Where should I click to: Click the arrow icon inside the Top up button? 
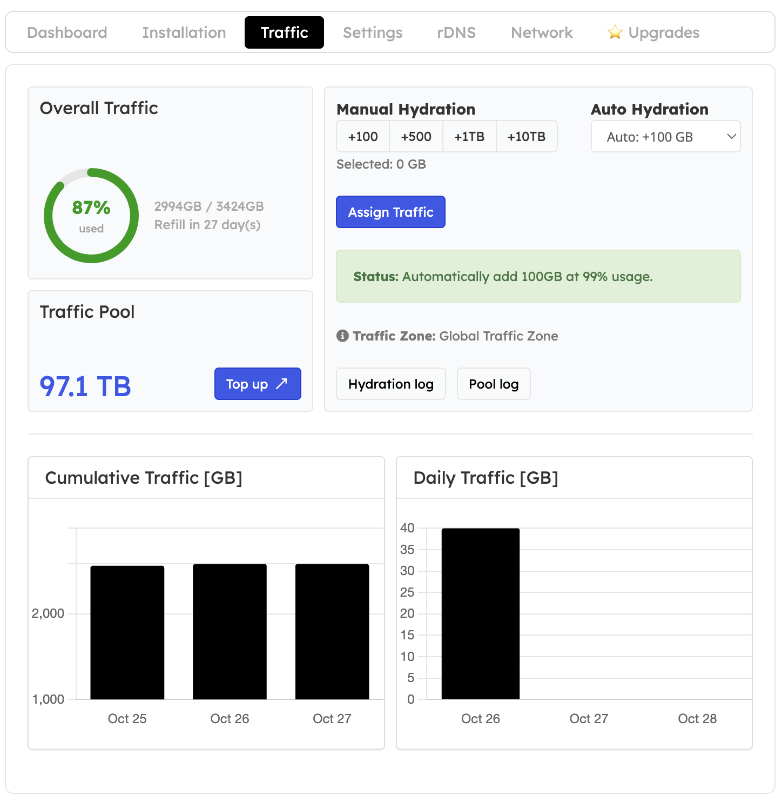pos(281,384)
